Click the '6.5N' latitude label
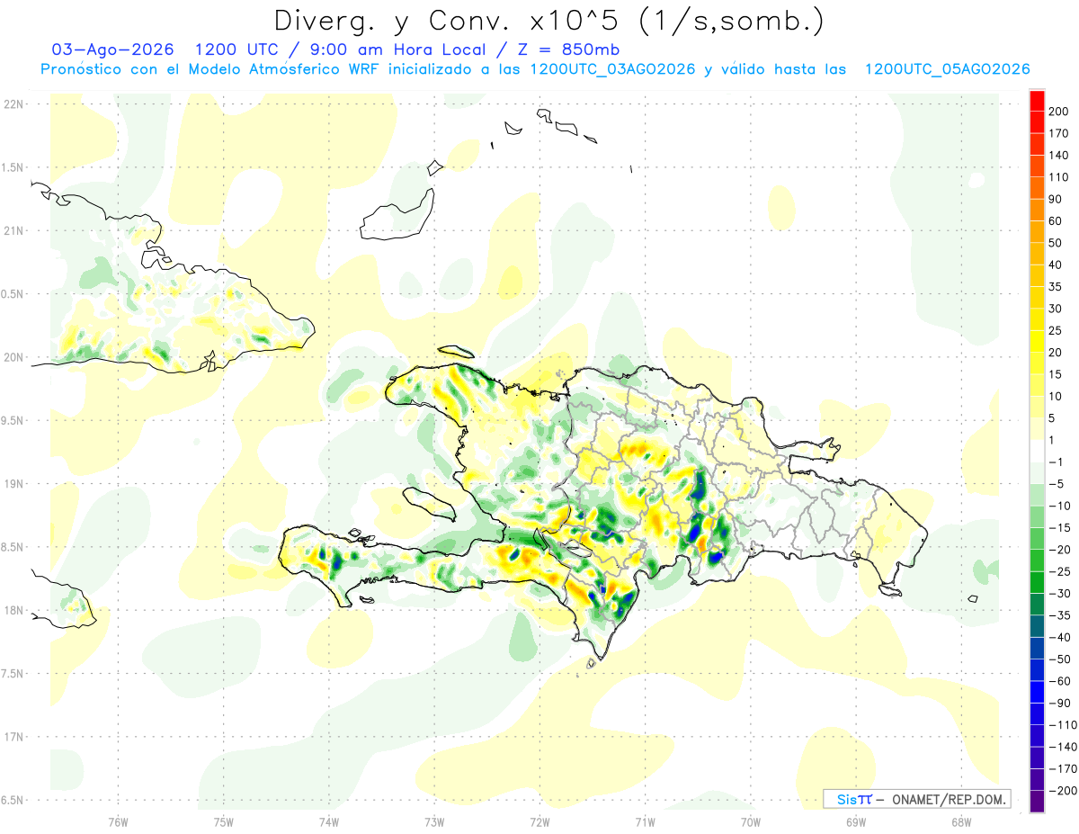The image size is (1079, 834). click(x=13, y=800)
